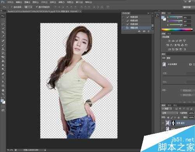Open the 正常 blend mode dropdown
This screenshot has height=152, width=195.
170,113
